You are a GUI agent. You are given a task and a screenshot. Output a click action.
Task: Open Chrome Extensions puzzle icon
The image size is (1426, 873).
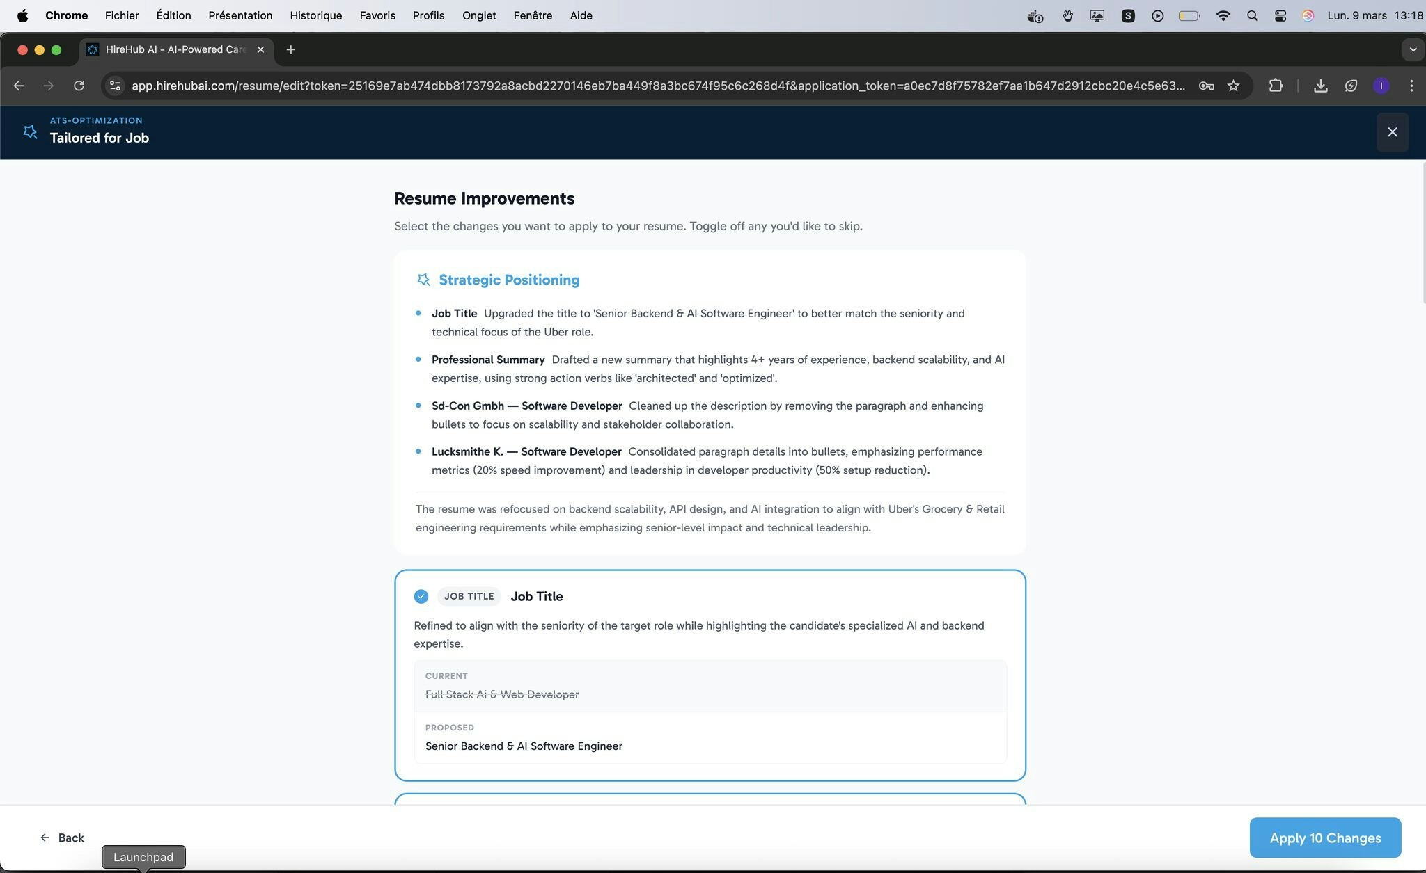pyautogui.click(x=1275, y=86)
